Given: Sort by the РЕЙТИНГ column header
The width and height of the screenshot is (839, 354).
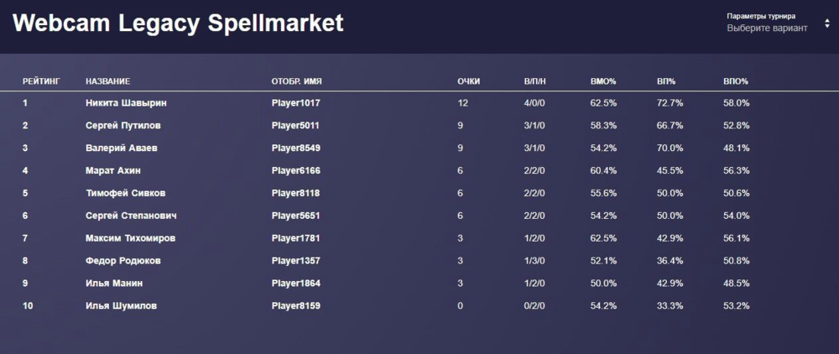Looking at the screenshot, I should [x=41, y=81].
